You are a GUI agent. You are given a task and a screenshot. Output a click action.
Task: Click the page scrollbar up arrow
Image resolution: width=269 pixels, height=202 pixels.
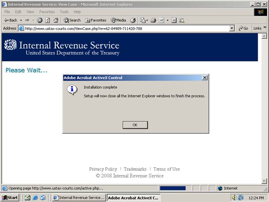[264, 36]
